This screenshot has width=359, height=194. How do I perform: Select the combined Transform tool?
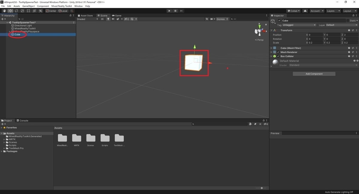click(x=34, y=11)
